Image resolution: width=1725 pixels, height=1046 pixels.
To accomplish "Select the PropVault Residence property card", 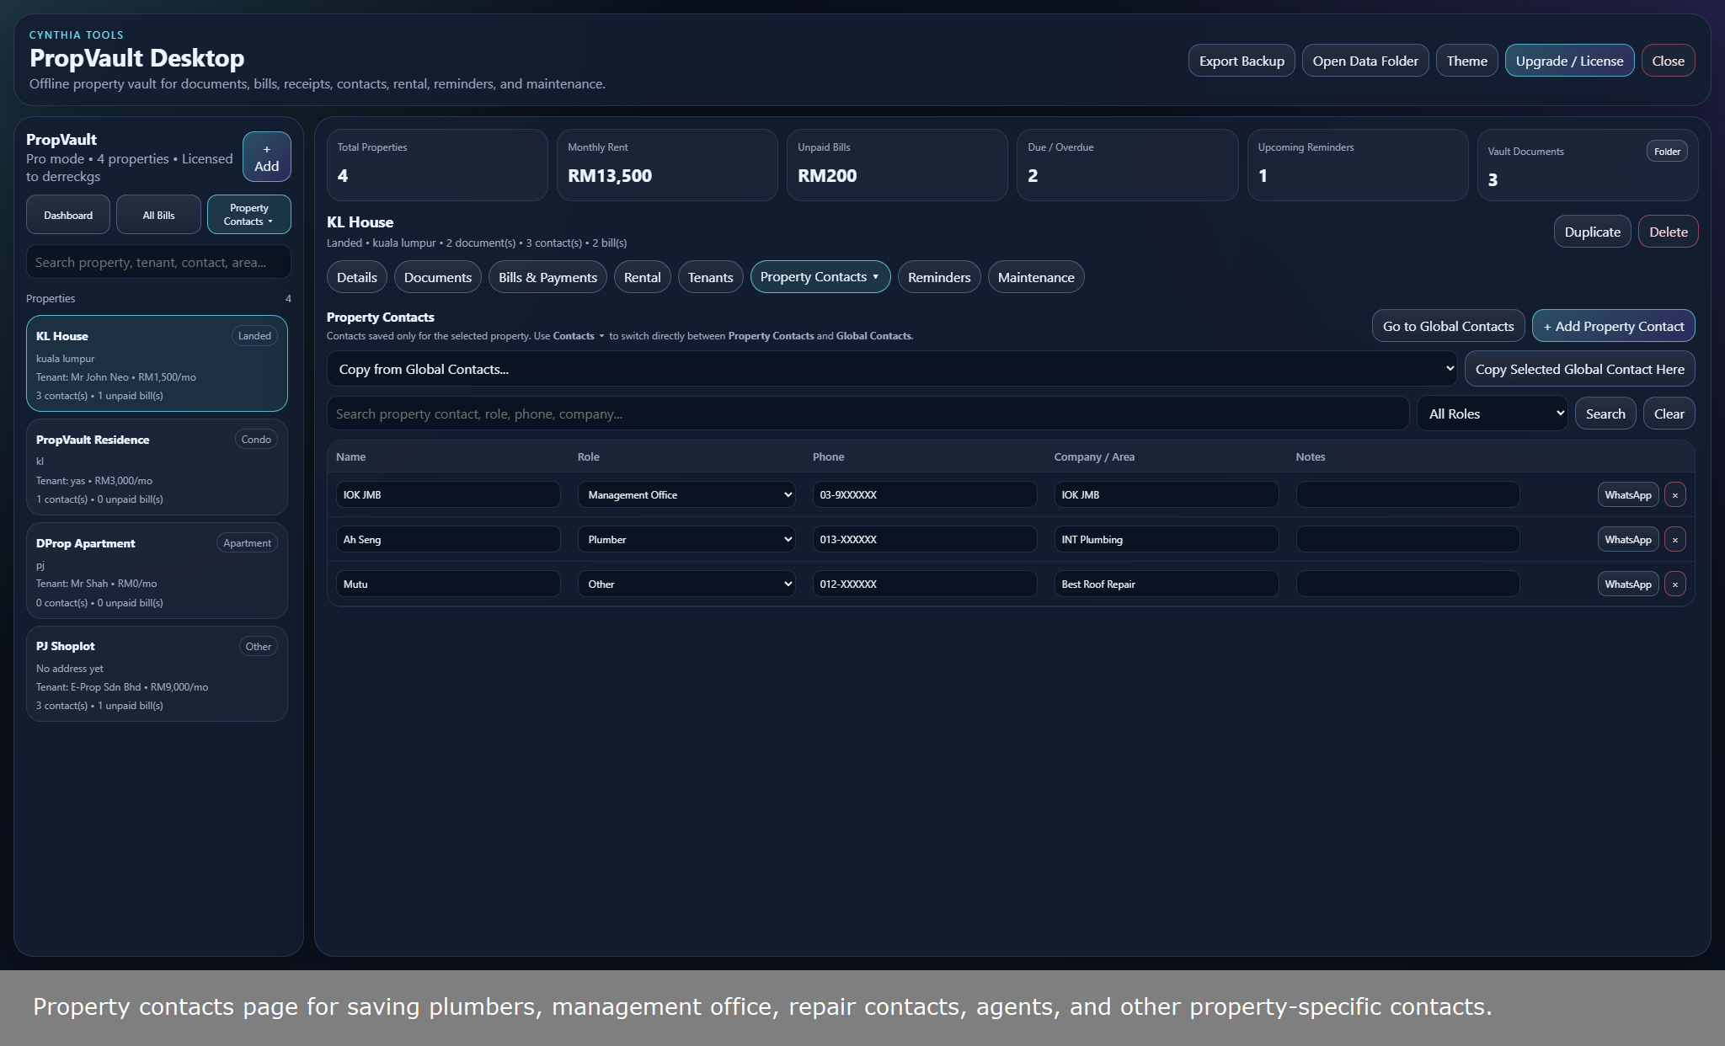I will (x=157, y=467).
